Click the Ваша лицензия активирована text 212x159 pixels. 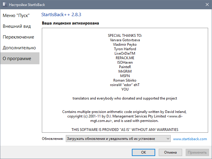point(70,23)
